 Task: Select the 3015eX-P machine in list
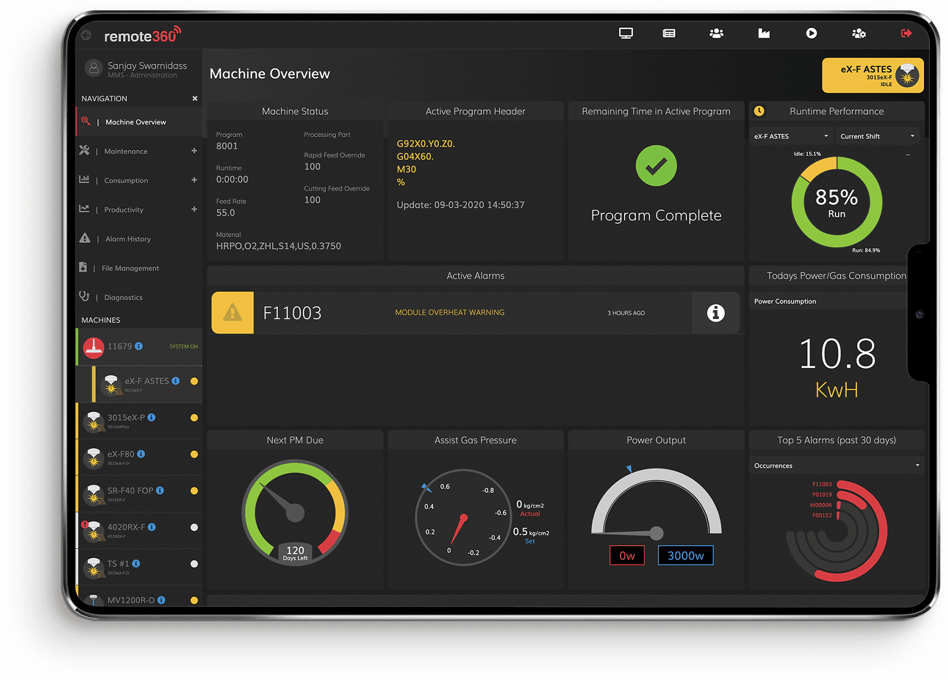[126, 418]
